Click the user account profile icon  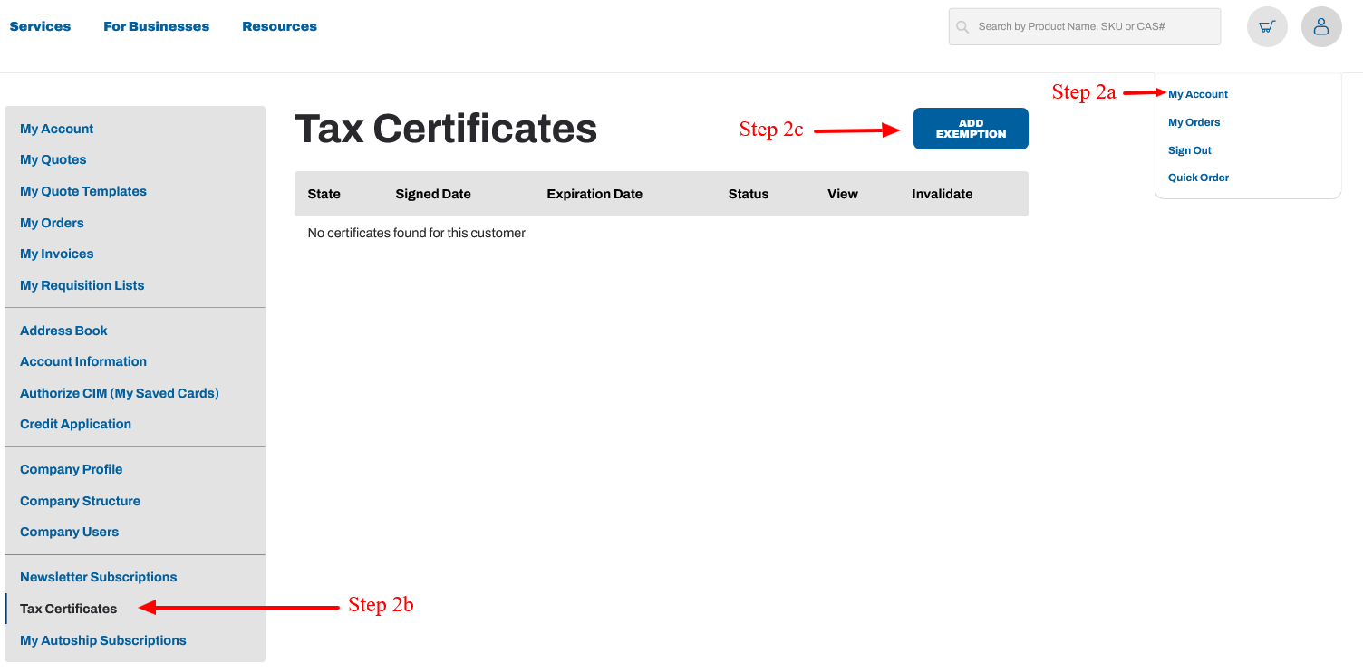pos(1321,27)
